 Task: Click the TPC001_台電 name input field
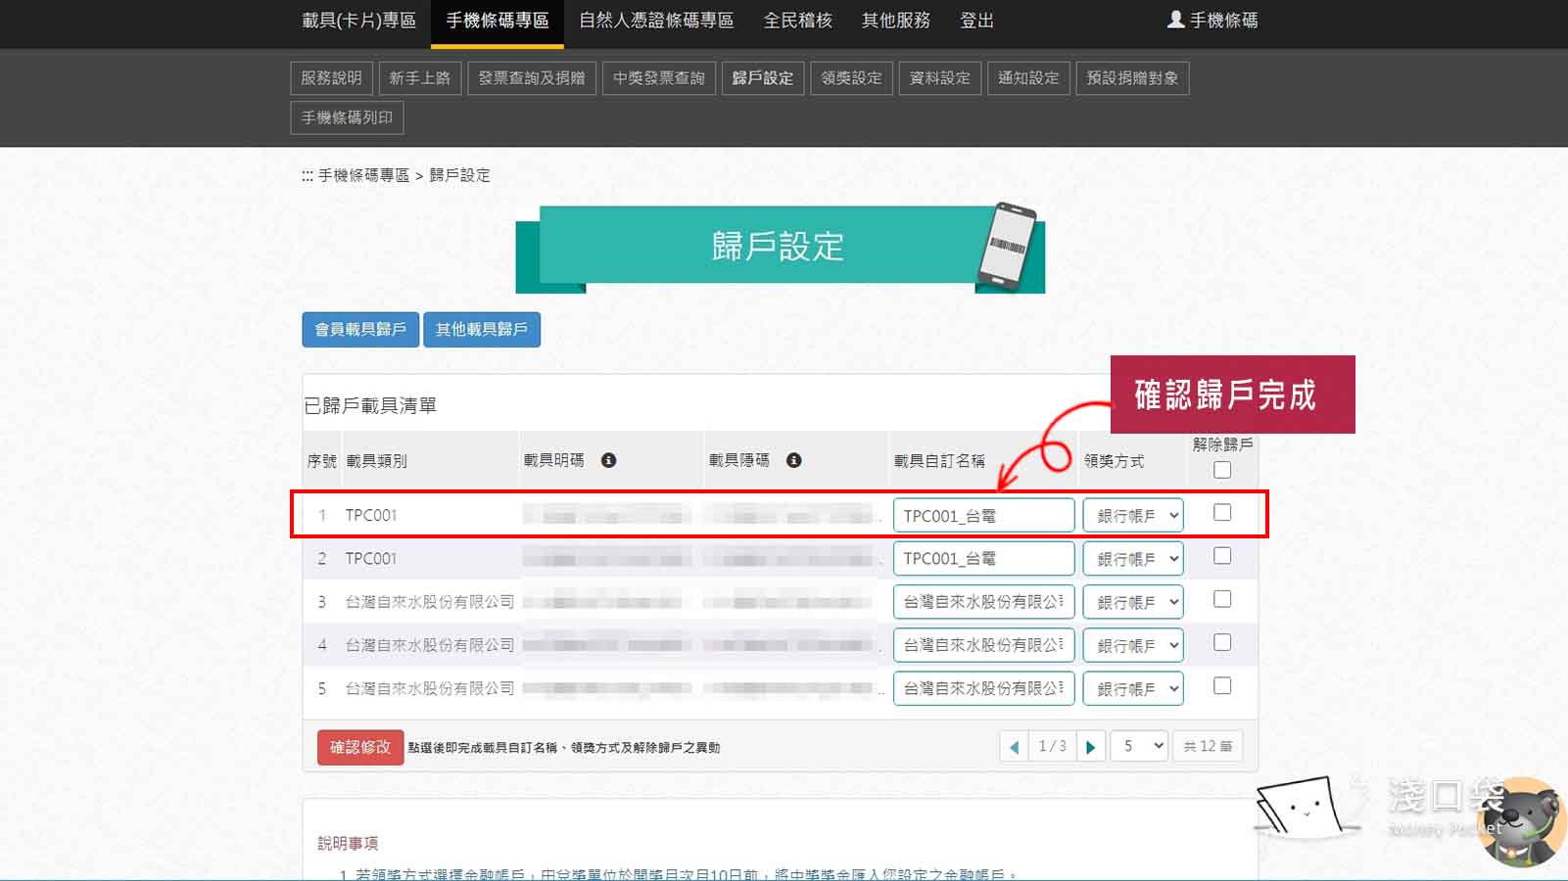point(982,514)
